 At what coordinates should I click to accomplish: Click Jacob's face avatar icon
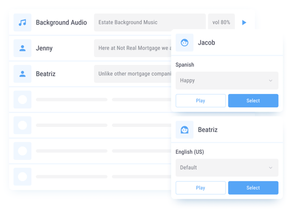[185, 43]
